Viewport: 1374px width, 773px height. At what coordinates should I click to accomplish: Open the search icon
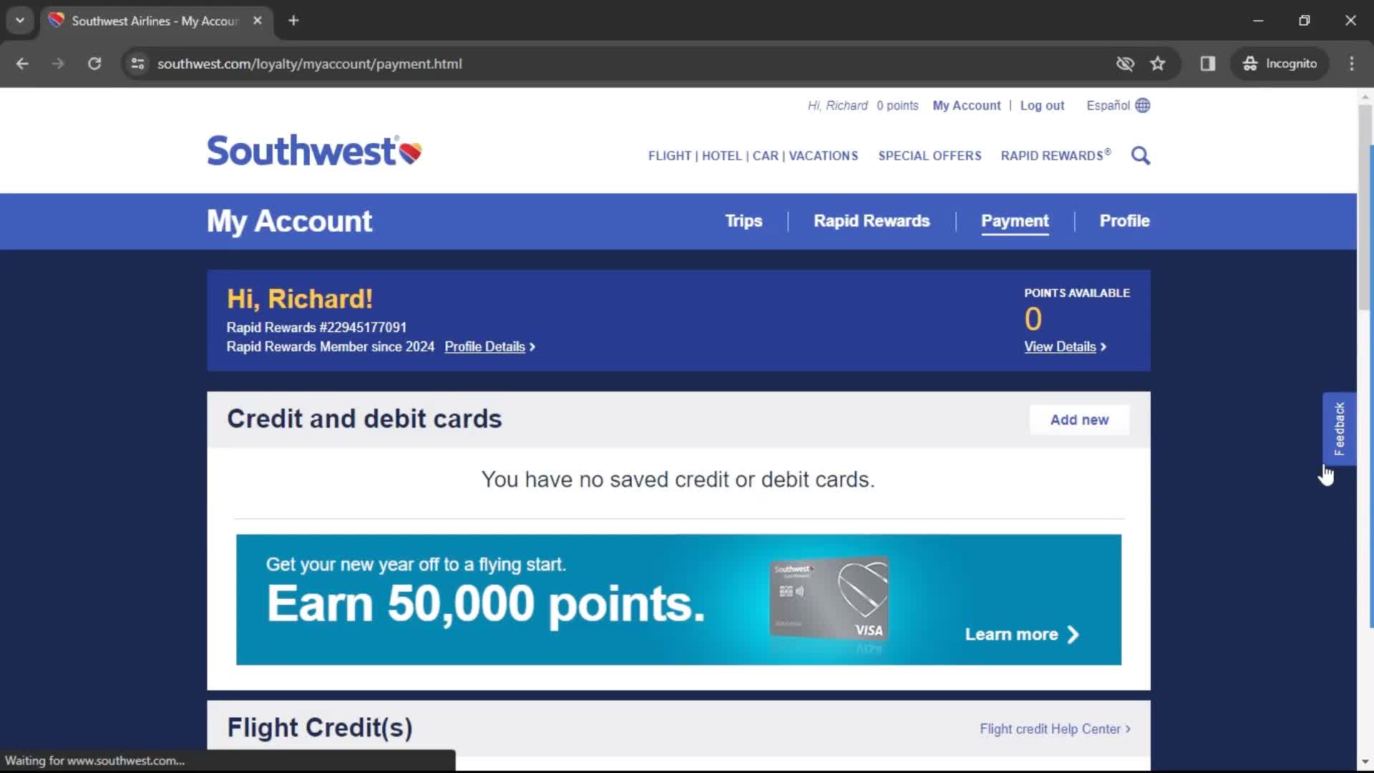(1141, 155)
